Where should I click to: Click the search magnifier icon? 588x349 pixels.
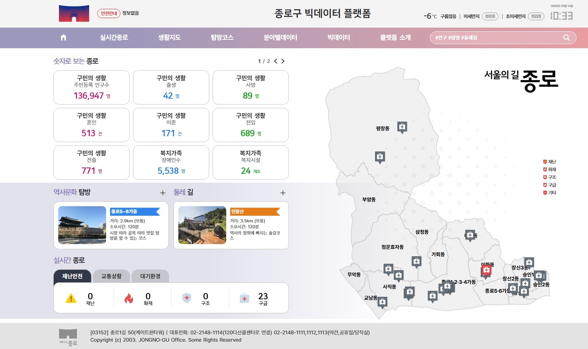point(566,38)
